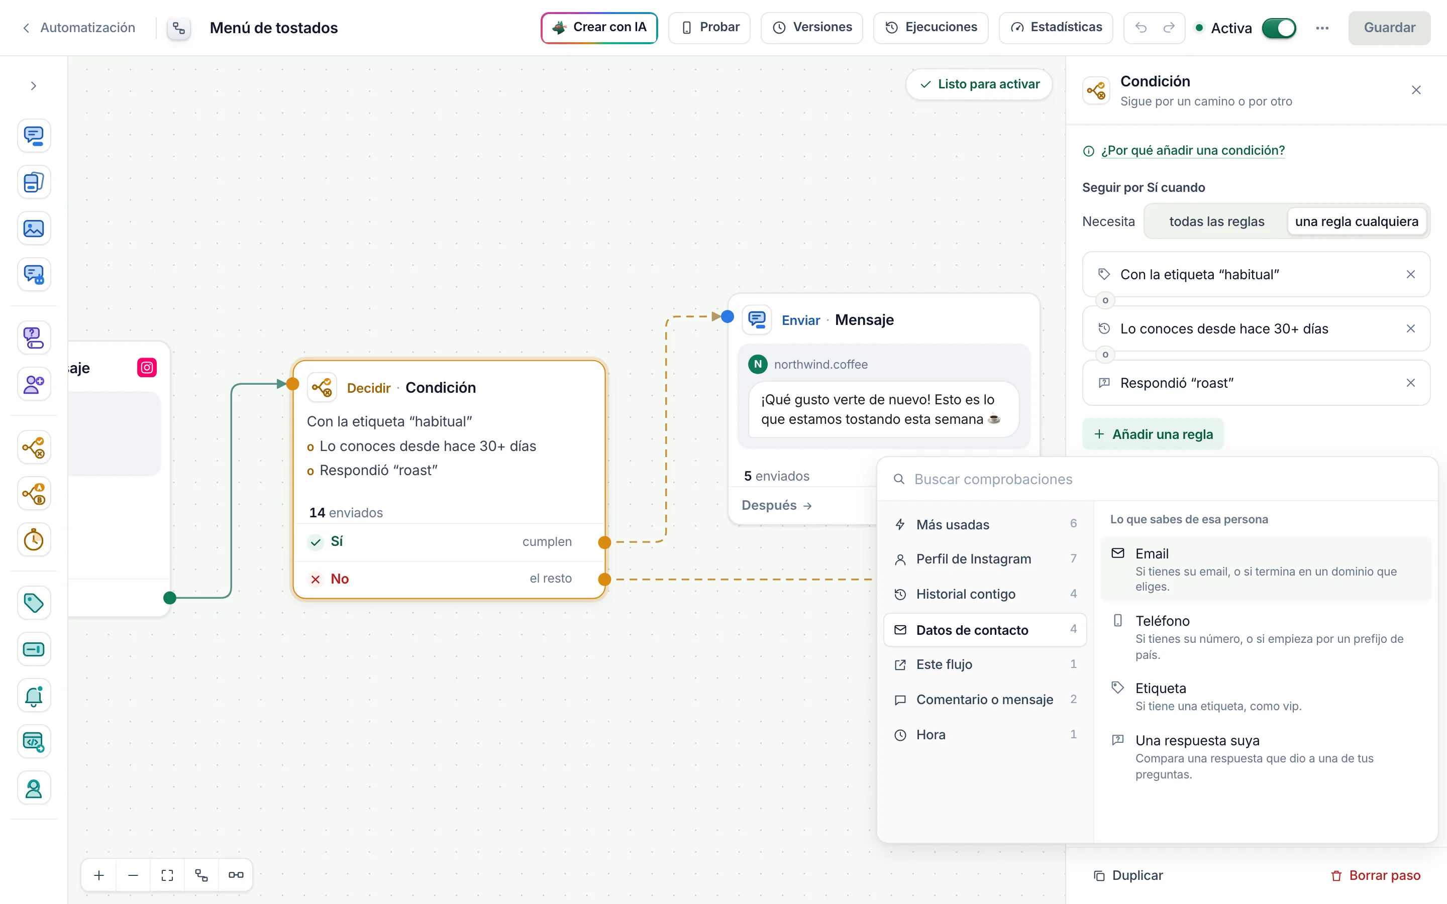Open the Hora category
1447x904 pixels.
(x=985, y=735)
